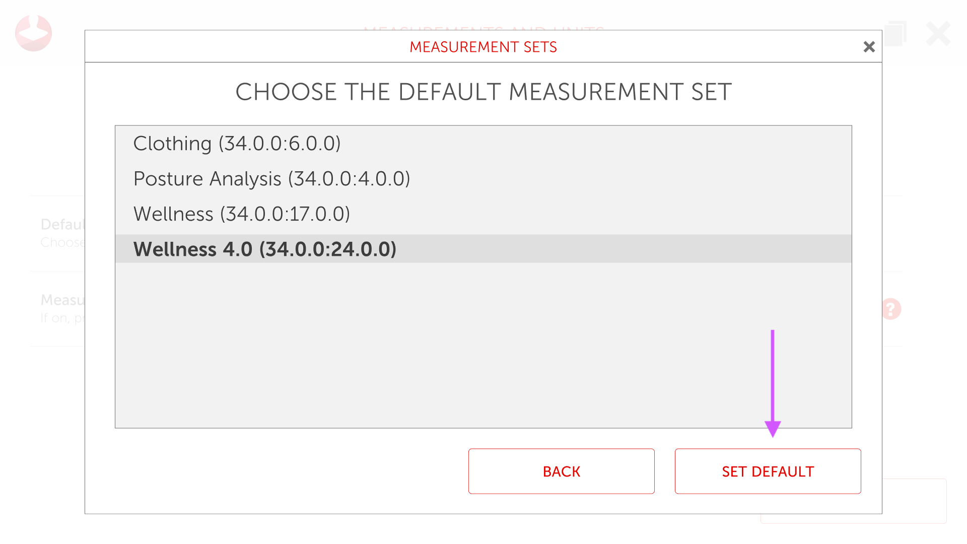Click the MEASUREMENT SETS dialog title

tap(483, 47)
